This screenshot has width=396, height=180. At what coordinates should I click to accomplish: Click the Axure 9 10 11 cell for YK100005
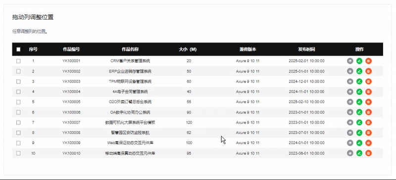[x=248, y=102]
